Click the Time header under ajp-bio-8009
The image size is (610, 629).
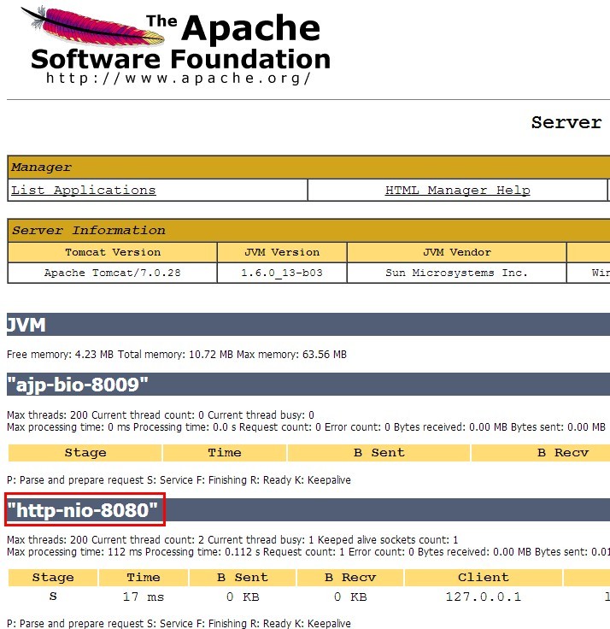[x=225, y=453]
